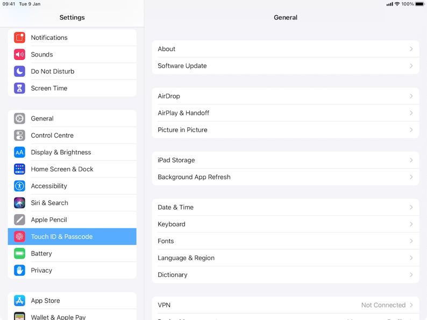Tap the Accessibility figure icon
This screenshot has height=320, width=427.
coord(19,186)
